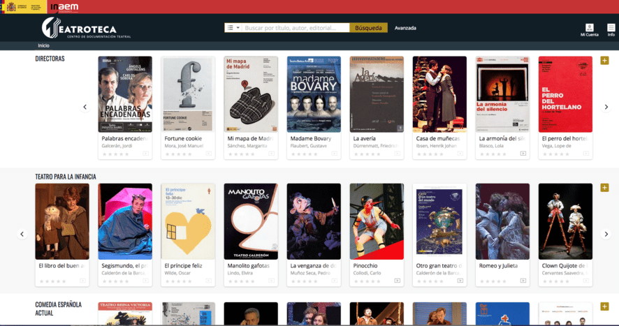
Task: Click author Flaubert, Gustave
Action: click(x=309, y=146)
